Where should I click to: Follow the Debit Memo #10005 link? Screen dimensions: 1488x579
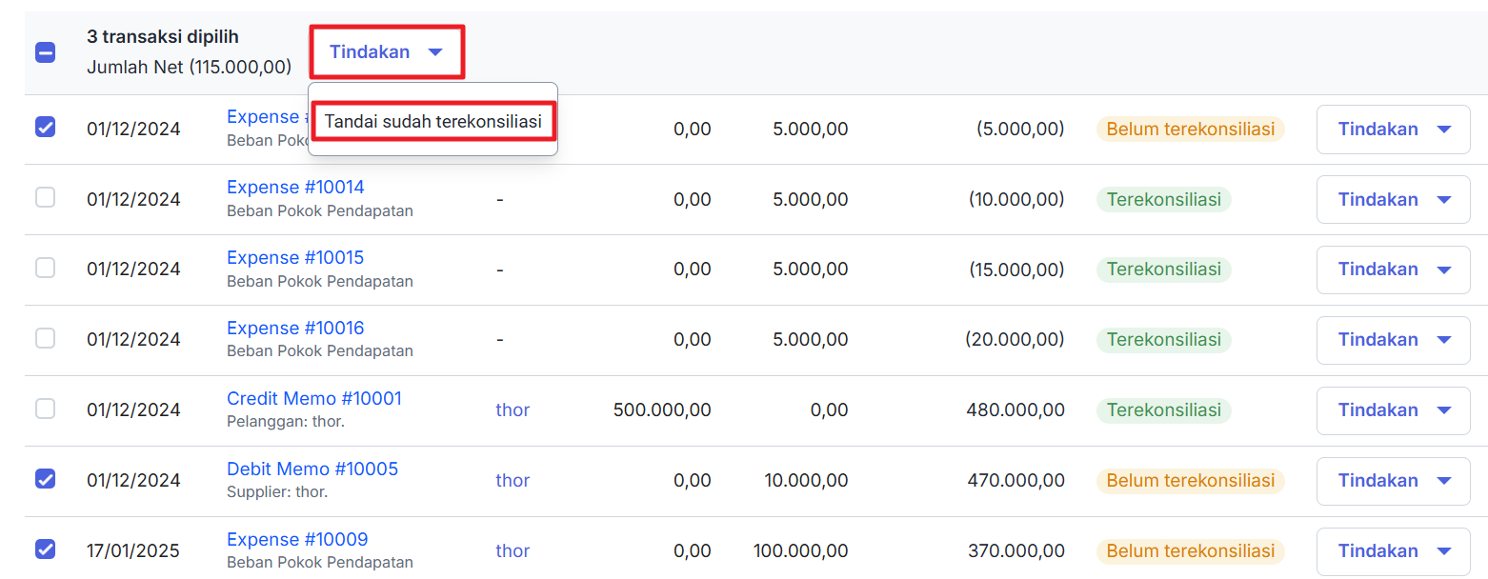tap(312, 469)
